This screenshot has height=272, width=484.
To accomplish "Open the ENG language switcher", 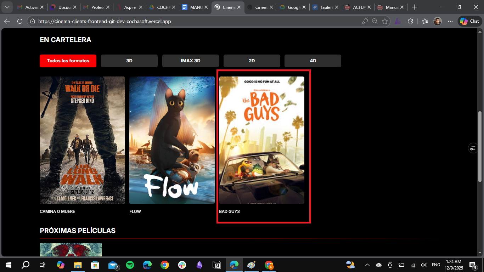I will pyautogui.click(x=436, y=265).
